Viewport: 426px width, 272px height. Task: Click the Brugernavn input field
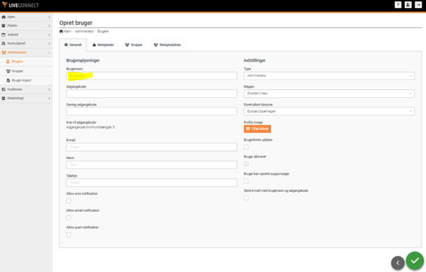[x=151, y=76]
